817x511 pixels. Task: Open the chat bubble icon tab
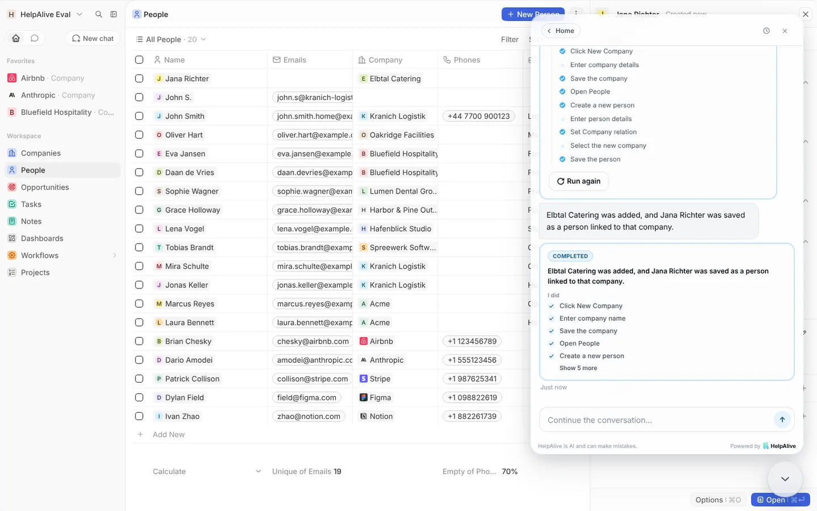click(x=35, y=38)
